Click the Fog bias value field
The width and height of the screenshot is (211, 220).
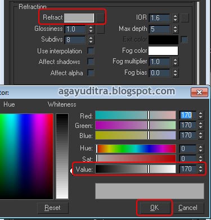[x=160, y=72]
